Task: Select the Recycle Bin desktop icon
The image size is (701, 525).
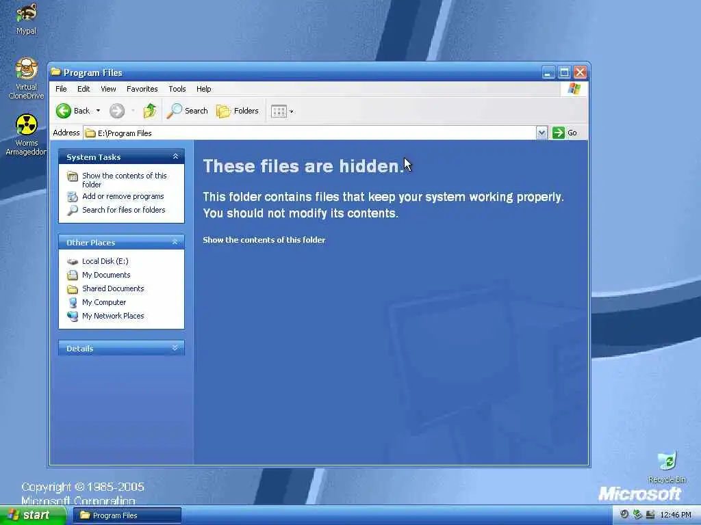Action: point(667,468)
